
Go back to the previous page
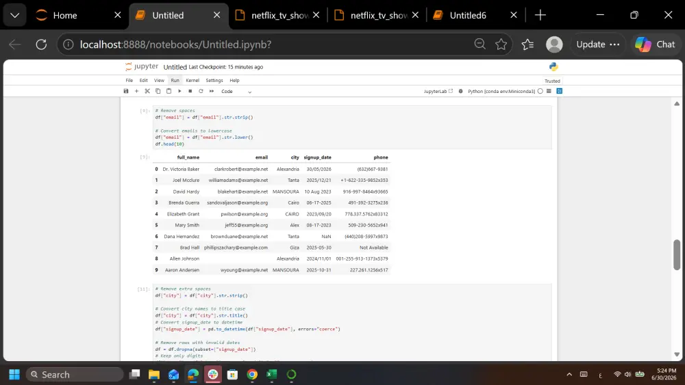(x=15, y=44)
